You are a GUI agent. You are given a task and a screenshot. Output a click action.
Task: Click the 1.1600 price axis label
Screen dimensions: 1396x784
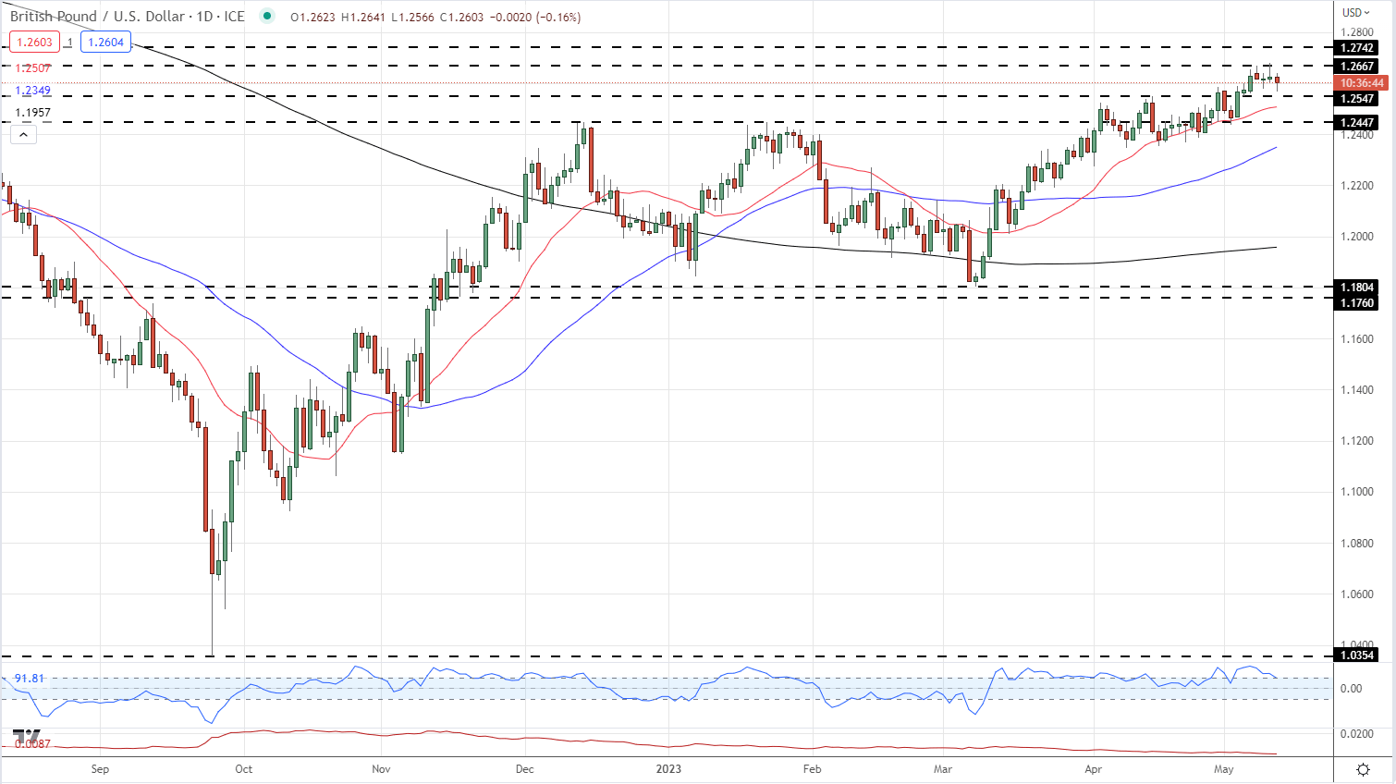pyautogui.click(x=1357, y=339)
